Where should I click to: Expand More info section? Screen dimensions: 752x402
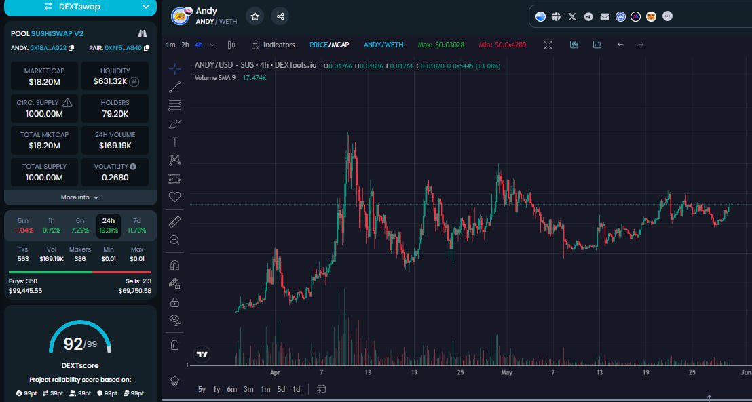pyautogui.click(x=80, y=197)
